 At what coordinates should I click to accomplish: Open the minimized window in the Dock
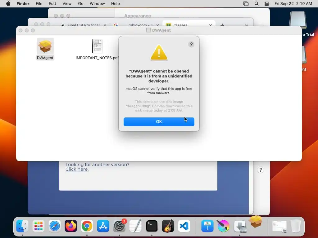click(279, 226)
